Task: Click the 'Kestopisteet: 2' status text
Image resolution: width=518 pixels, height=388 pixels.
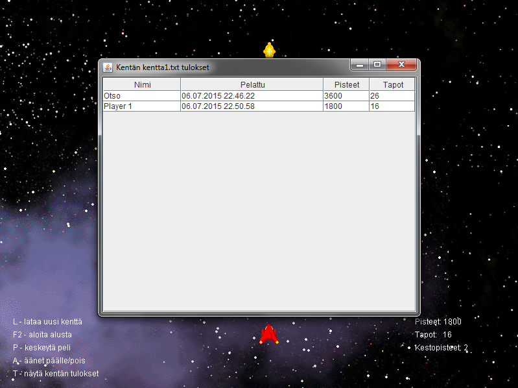Action: click(x=441, y=348)
